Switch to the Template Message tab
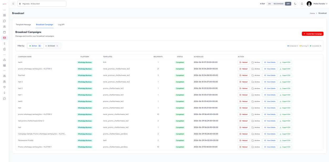329x162 pixels. [x=23, y=25]
